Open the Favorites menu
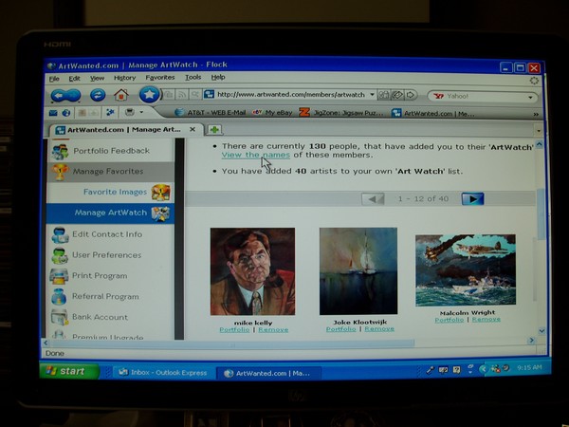Viewport: 569px width, 427px height. tap(160, 78)
